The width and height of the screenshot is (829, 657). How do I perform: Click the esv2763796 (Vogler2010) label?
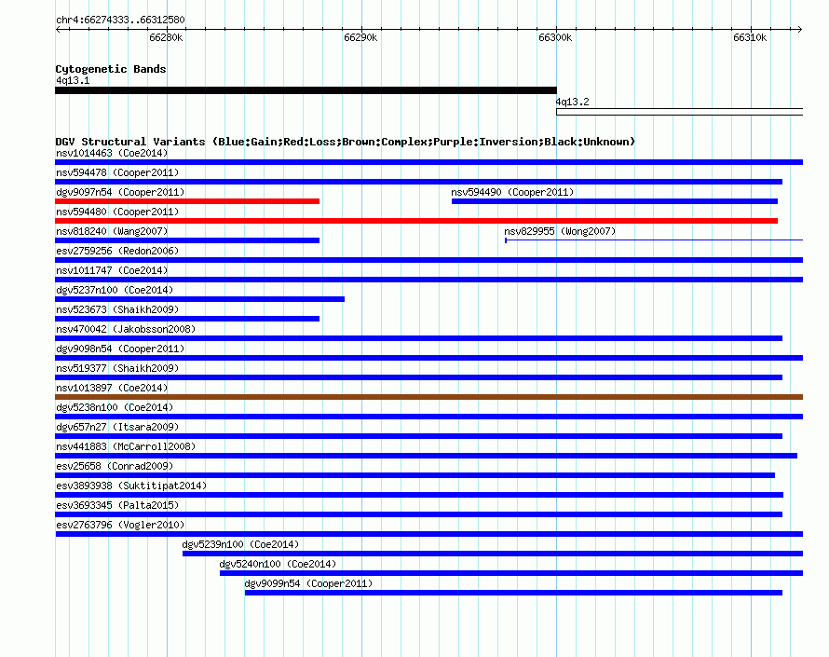[120, 526]
